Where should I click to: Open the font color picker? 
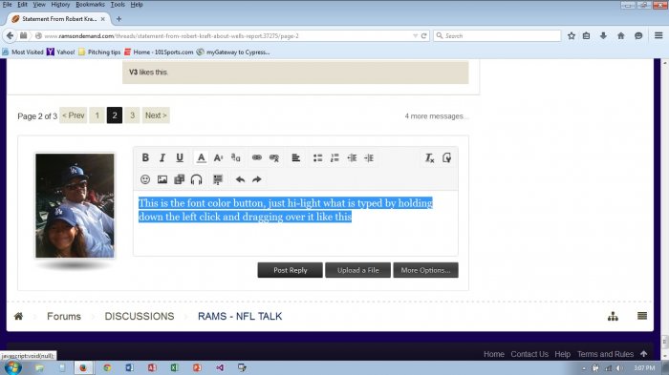pos(201,157)
